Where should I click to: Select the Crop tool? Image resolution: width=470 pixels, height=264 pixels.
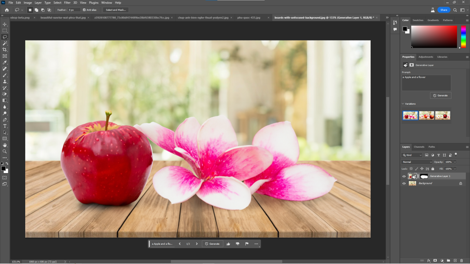click(5, 50)
